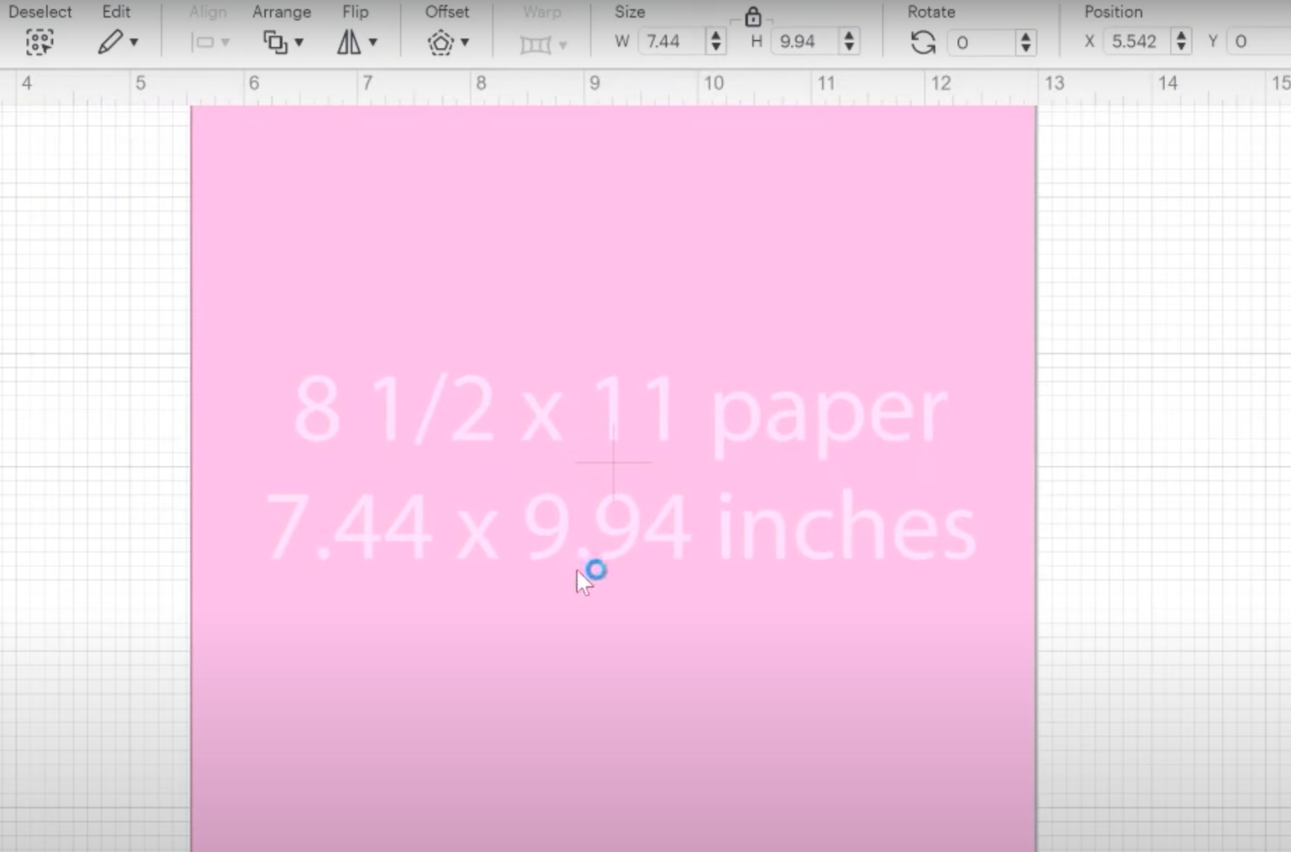Click the Deselect label
The width and height of the screenshot is (1291, 852).
click(x=40, y=12)
